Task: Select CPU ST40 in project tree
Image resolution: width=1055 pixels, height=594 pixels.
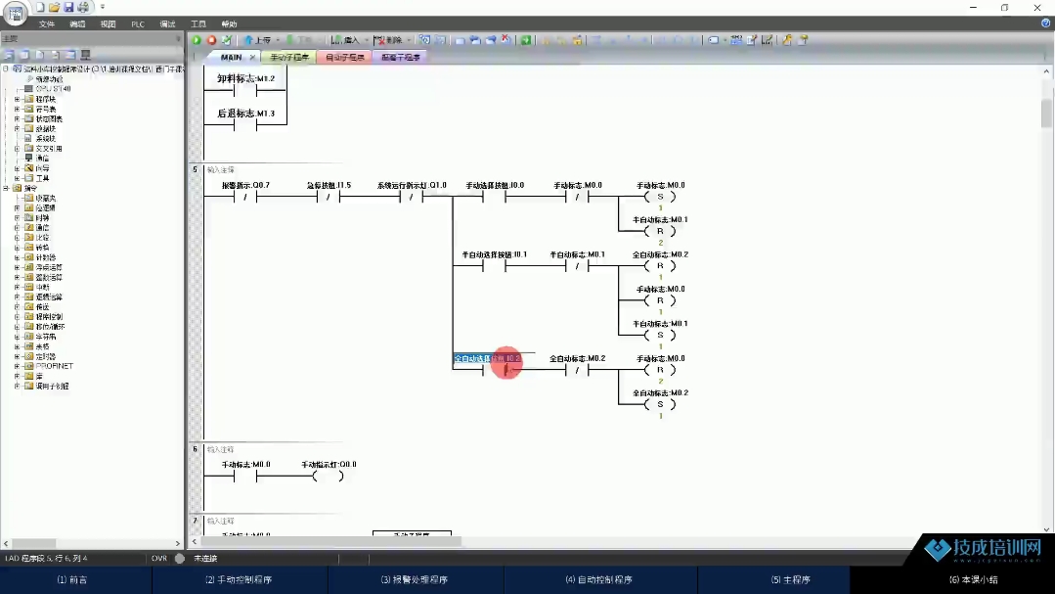Action: pyautogui.click(x=53, y=89)
